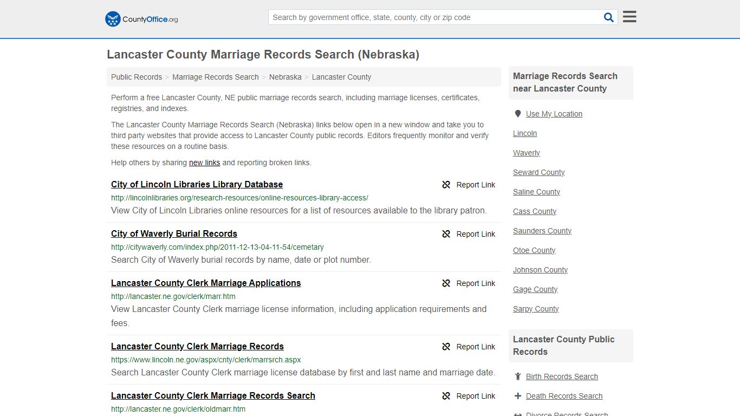Open Marriage Records Search breadcrumb
The image size is (740, 416).
pos(216,77)
